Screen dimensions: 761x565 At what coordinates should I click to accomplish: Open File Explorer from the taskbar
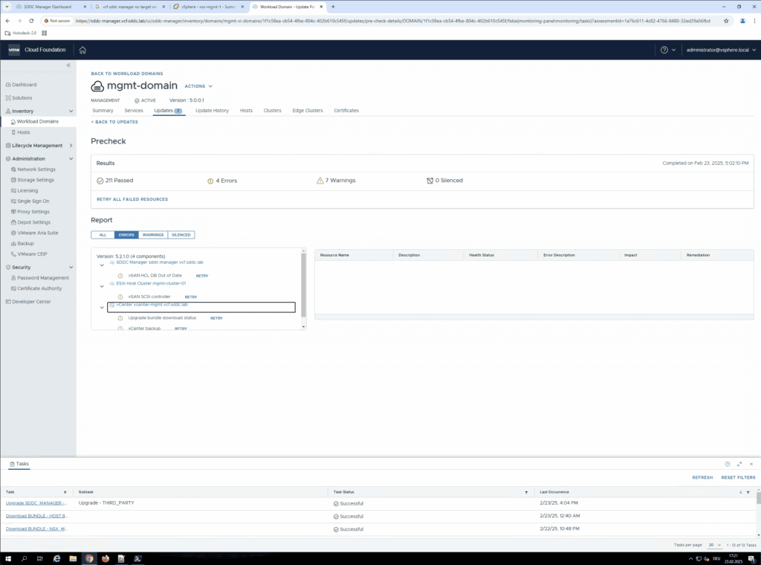73,559
